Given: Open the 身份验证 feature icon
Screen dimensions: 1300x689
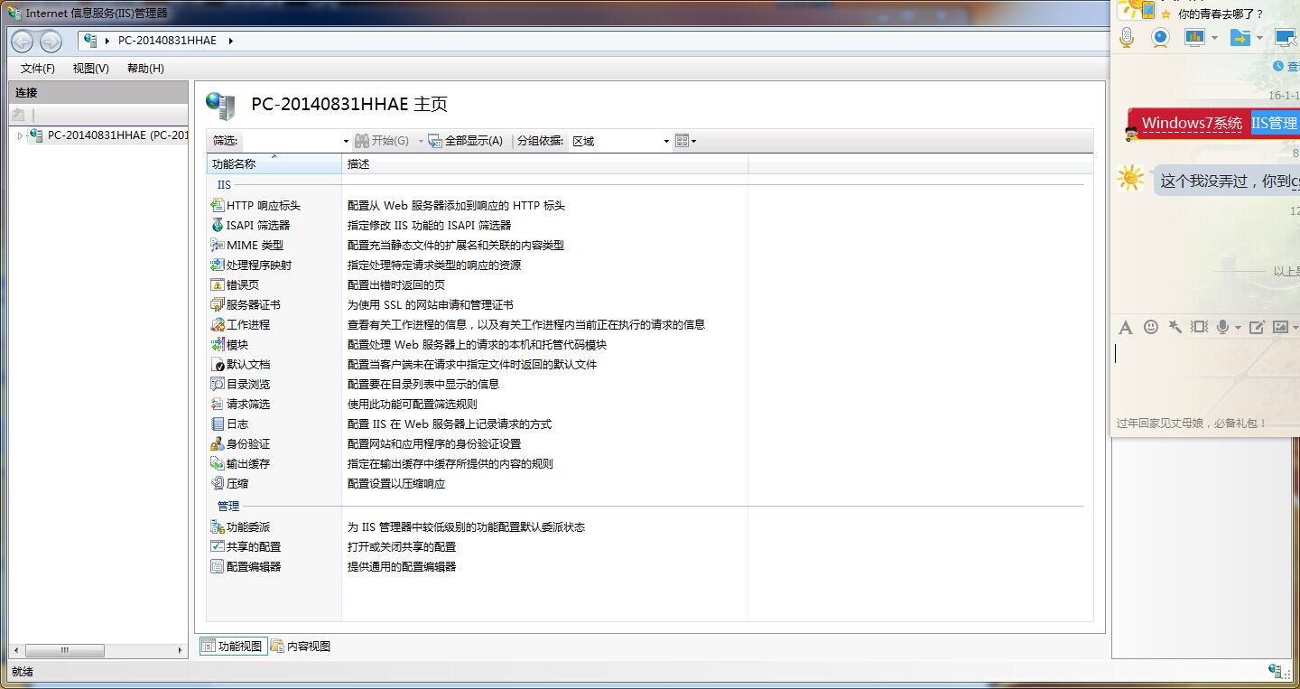Looking at the screenshot, I should click(x=217, y=444).
